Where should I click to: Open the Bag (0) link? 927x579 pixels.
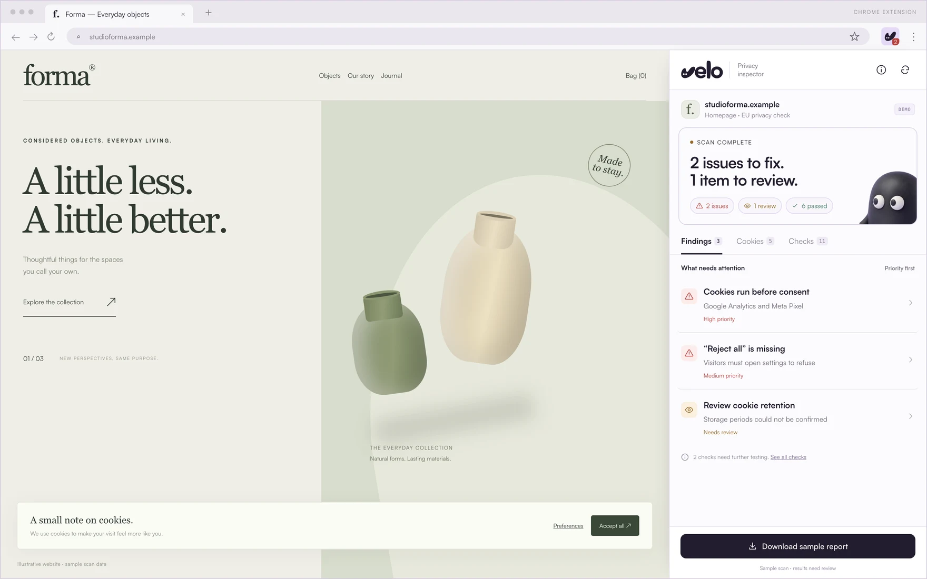pyautogui.click(x=636, y=76)
